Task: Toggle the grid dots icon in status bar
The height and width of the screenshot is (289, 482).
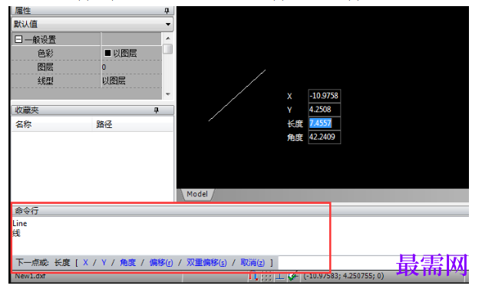Action: (x=266, y=277)
